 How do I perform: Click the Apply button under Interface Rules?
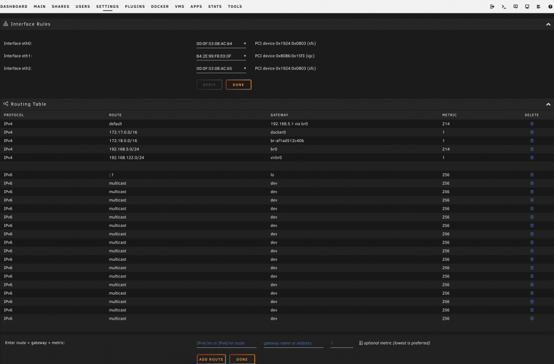click(209, 84)
